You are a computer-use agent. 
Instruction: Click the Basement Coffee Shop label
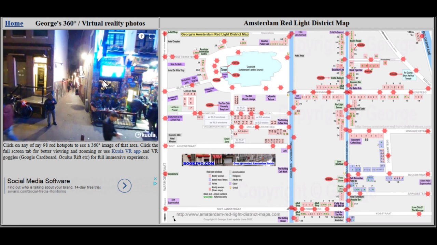click(x=355, y=141)
